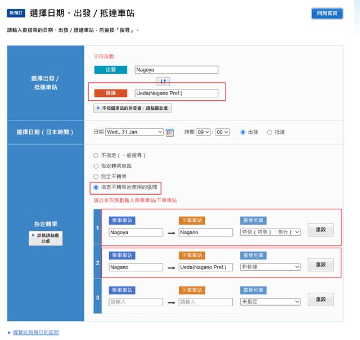Select the 抵達 time radio button
The image size is (360, 340).
(269, 132)
